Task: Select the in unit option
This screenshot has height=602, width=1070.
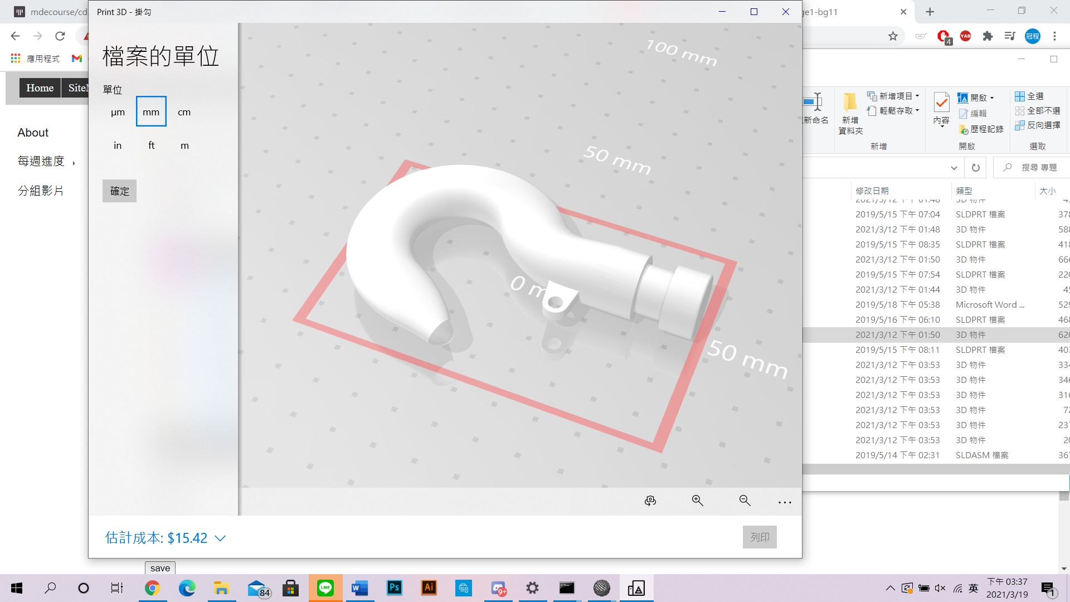Action: [x=118, y=145]
